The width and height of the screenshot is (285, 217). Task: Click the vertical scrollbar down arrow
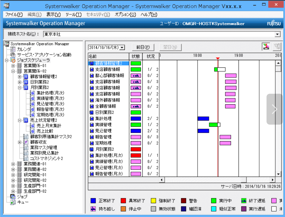(278, 174)
